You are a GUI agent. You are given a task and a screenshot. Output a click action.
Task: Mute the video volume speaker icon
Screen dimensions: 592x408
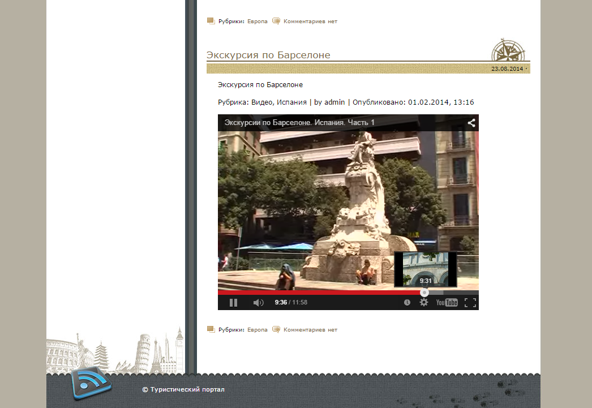pos(258,303)
